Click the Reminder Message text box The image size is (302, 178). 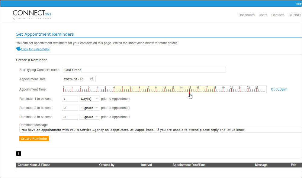tap(160, 130)
